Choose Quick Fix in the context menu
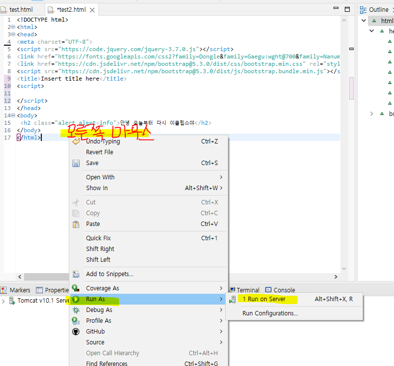 [x=149, y=238]
